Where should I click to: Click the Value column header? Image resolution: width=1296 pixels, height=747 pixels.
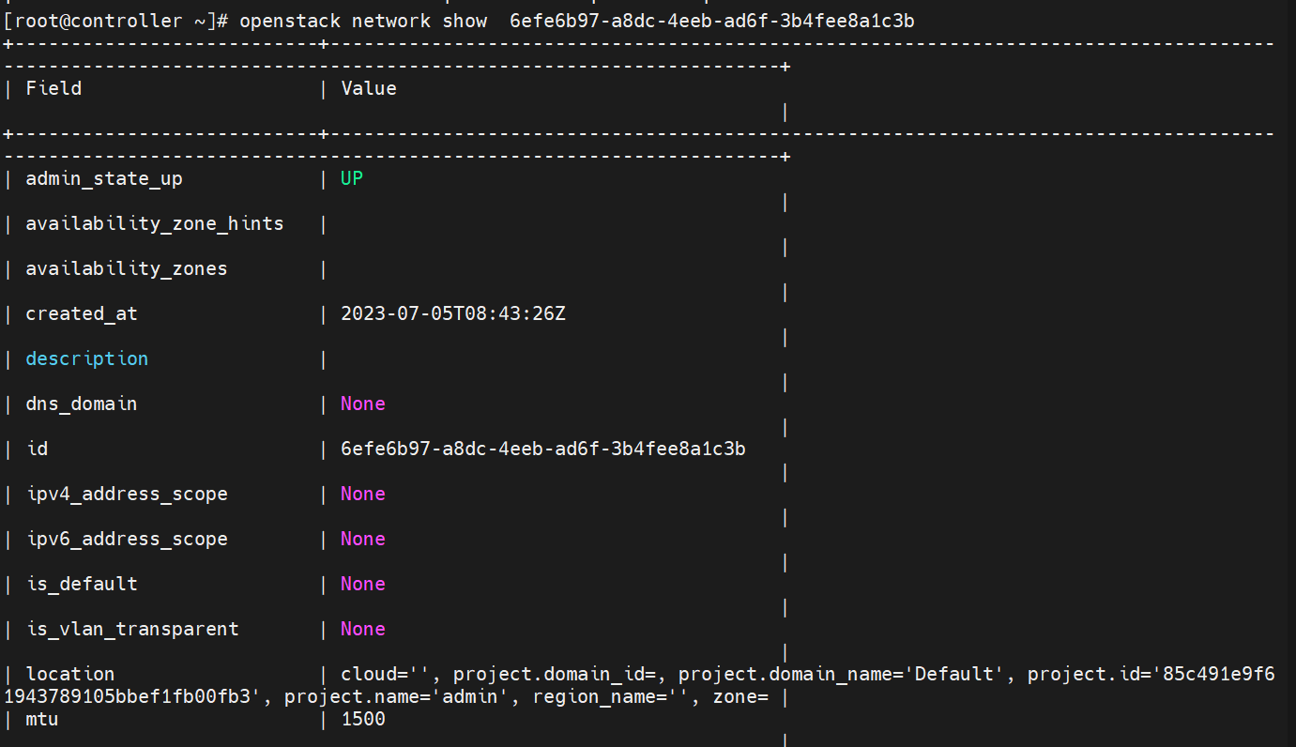[x=369, y=88]
